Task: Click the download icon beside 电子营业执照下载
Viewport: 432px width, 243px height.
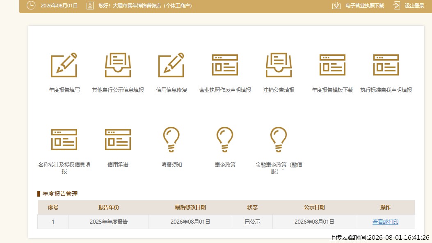Action: [336, 5]
